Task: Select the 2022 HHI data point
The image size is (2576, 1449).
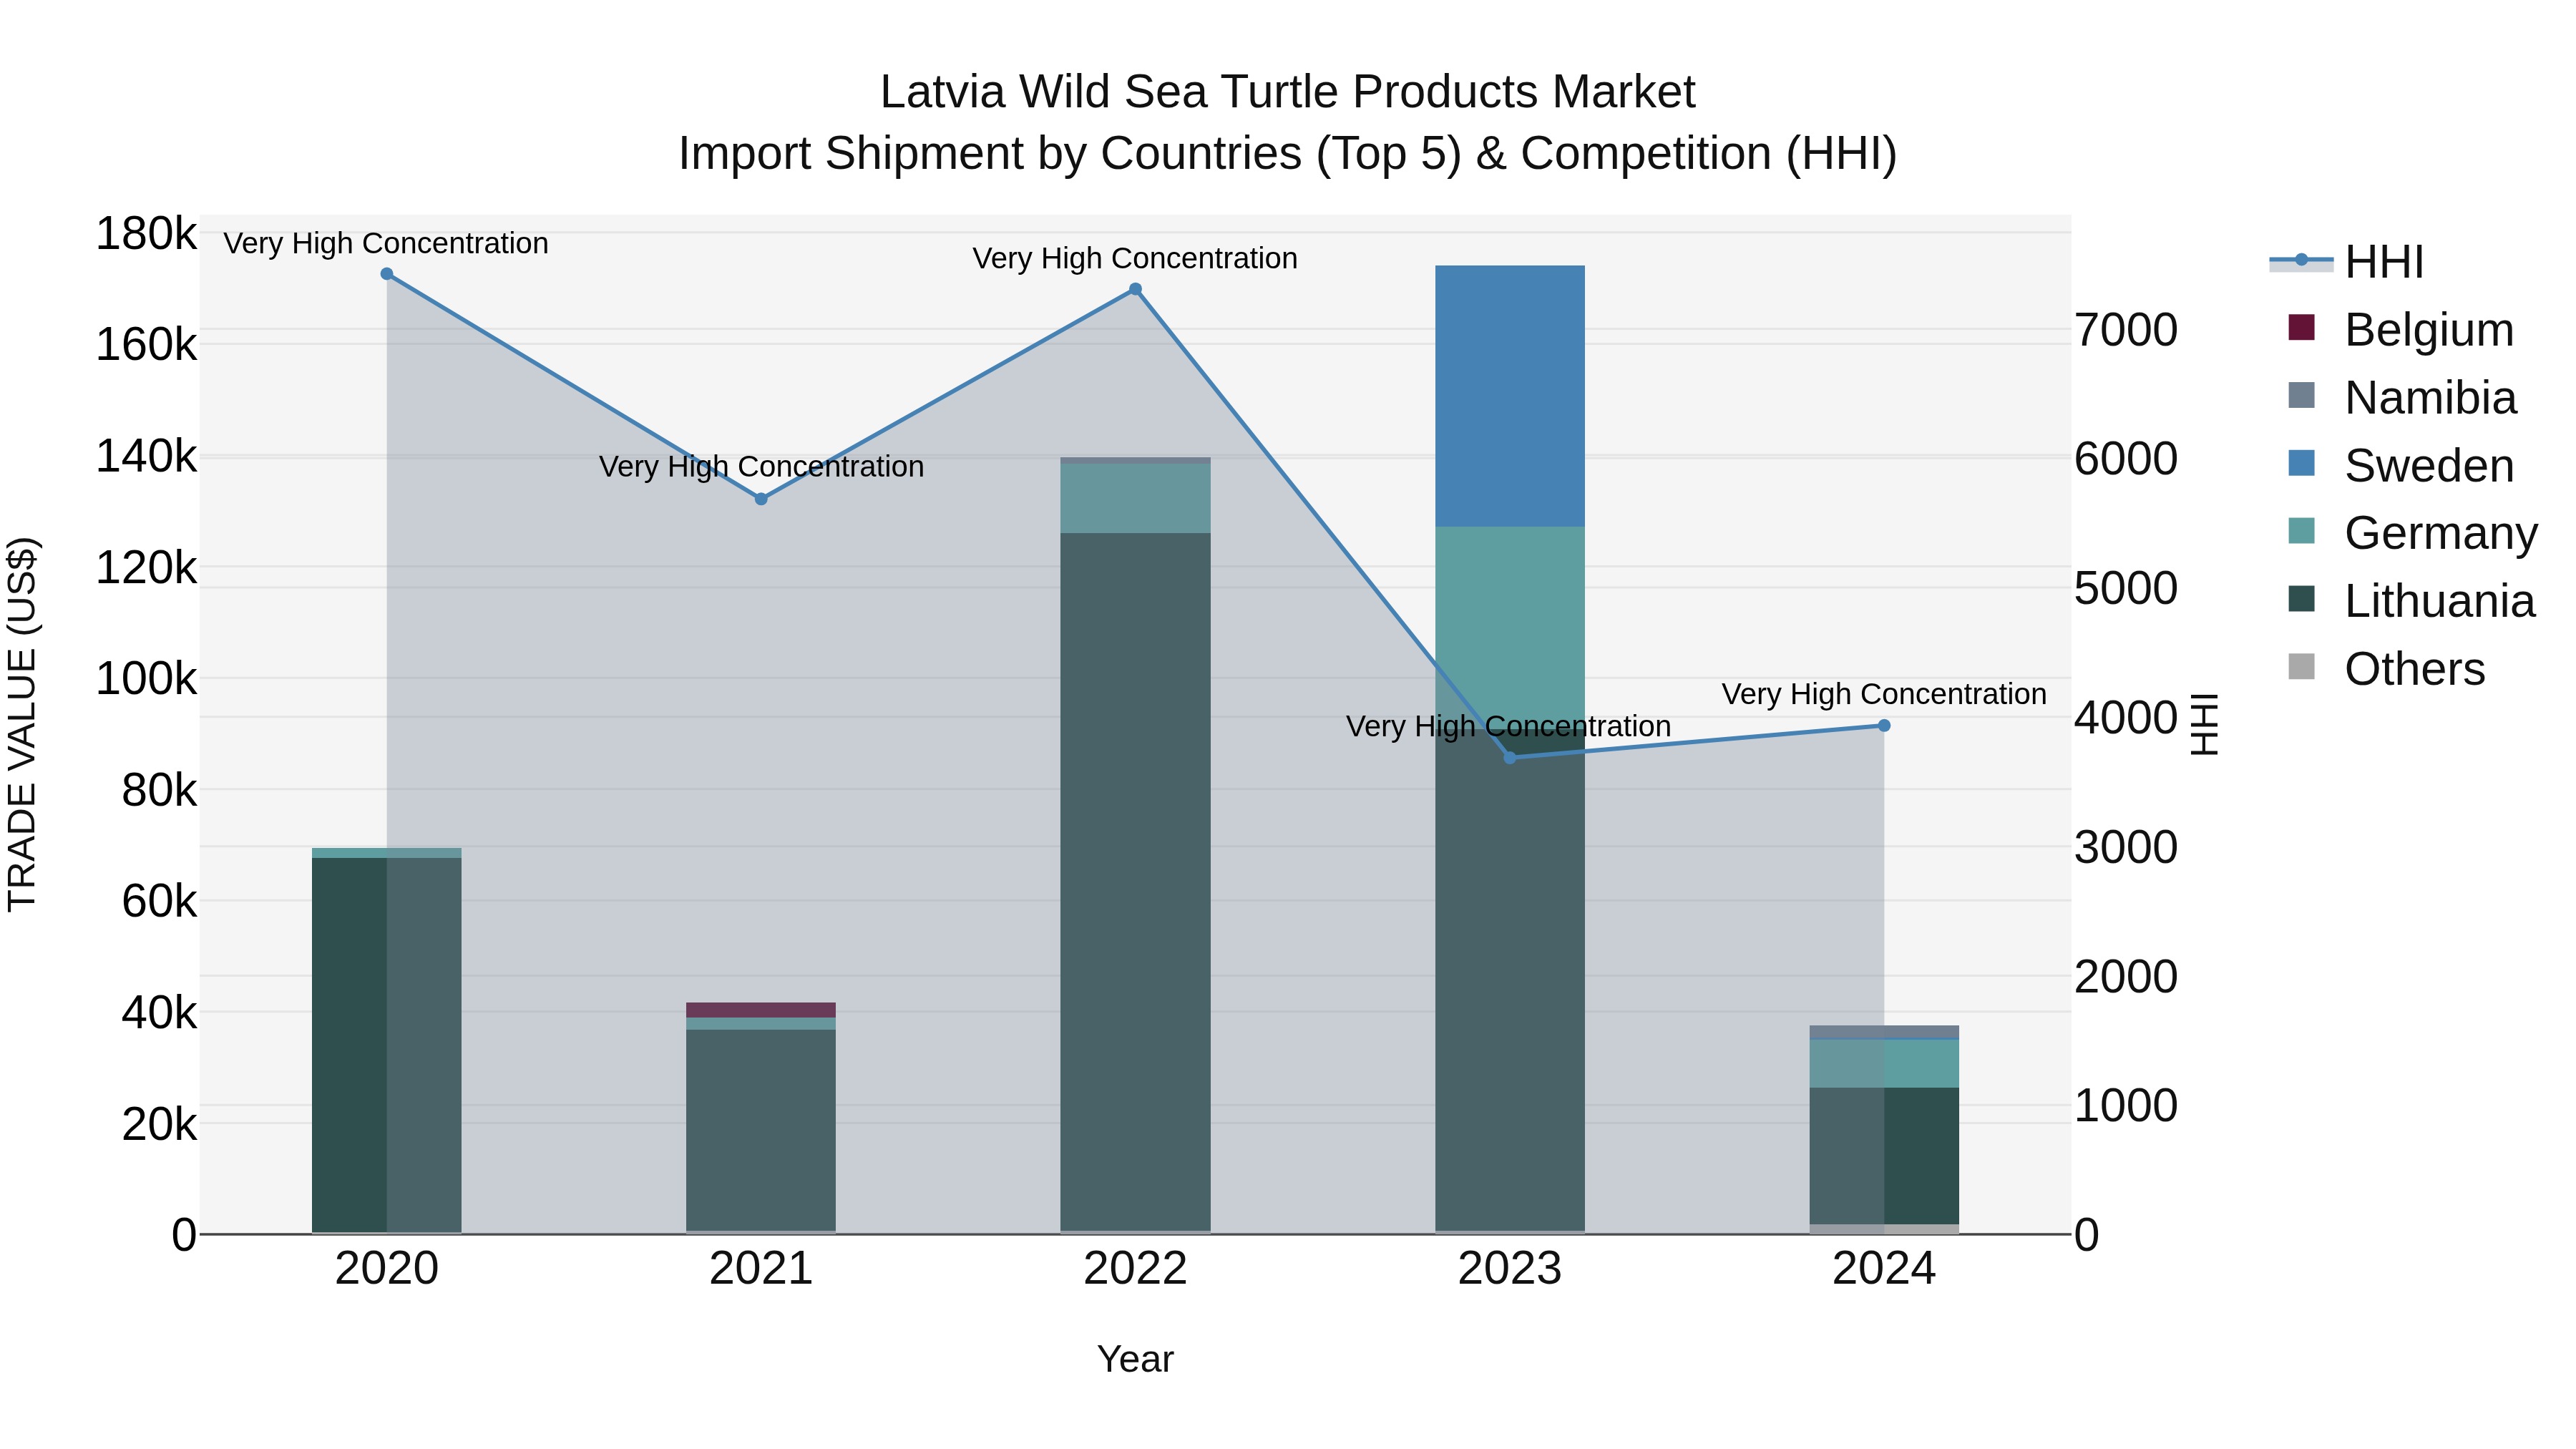Action: point(1135,290)
